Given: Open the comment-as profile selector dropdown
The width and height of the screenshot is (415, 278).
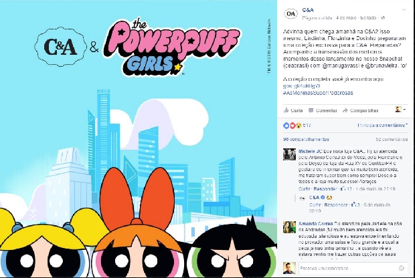Looking at the screenshot, I should click(x=400, y=110).
